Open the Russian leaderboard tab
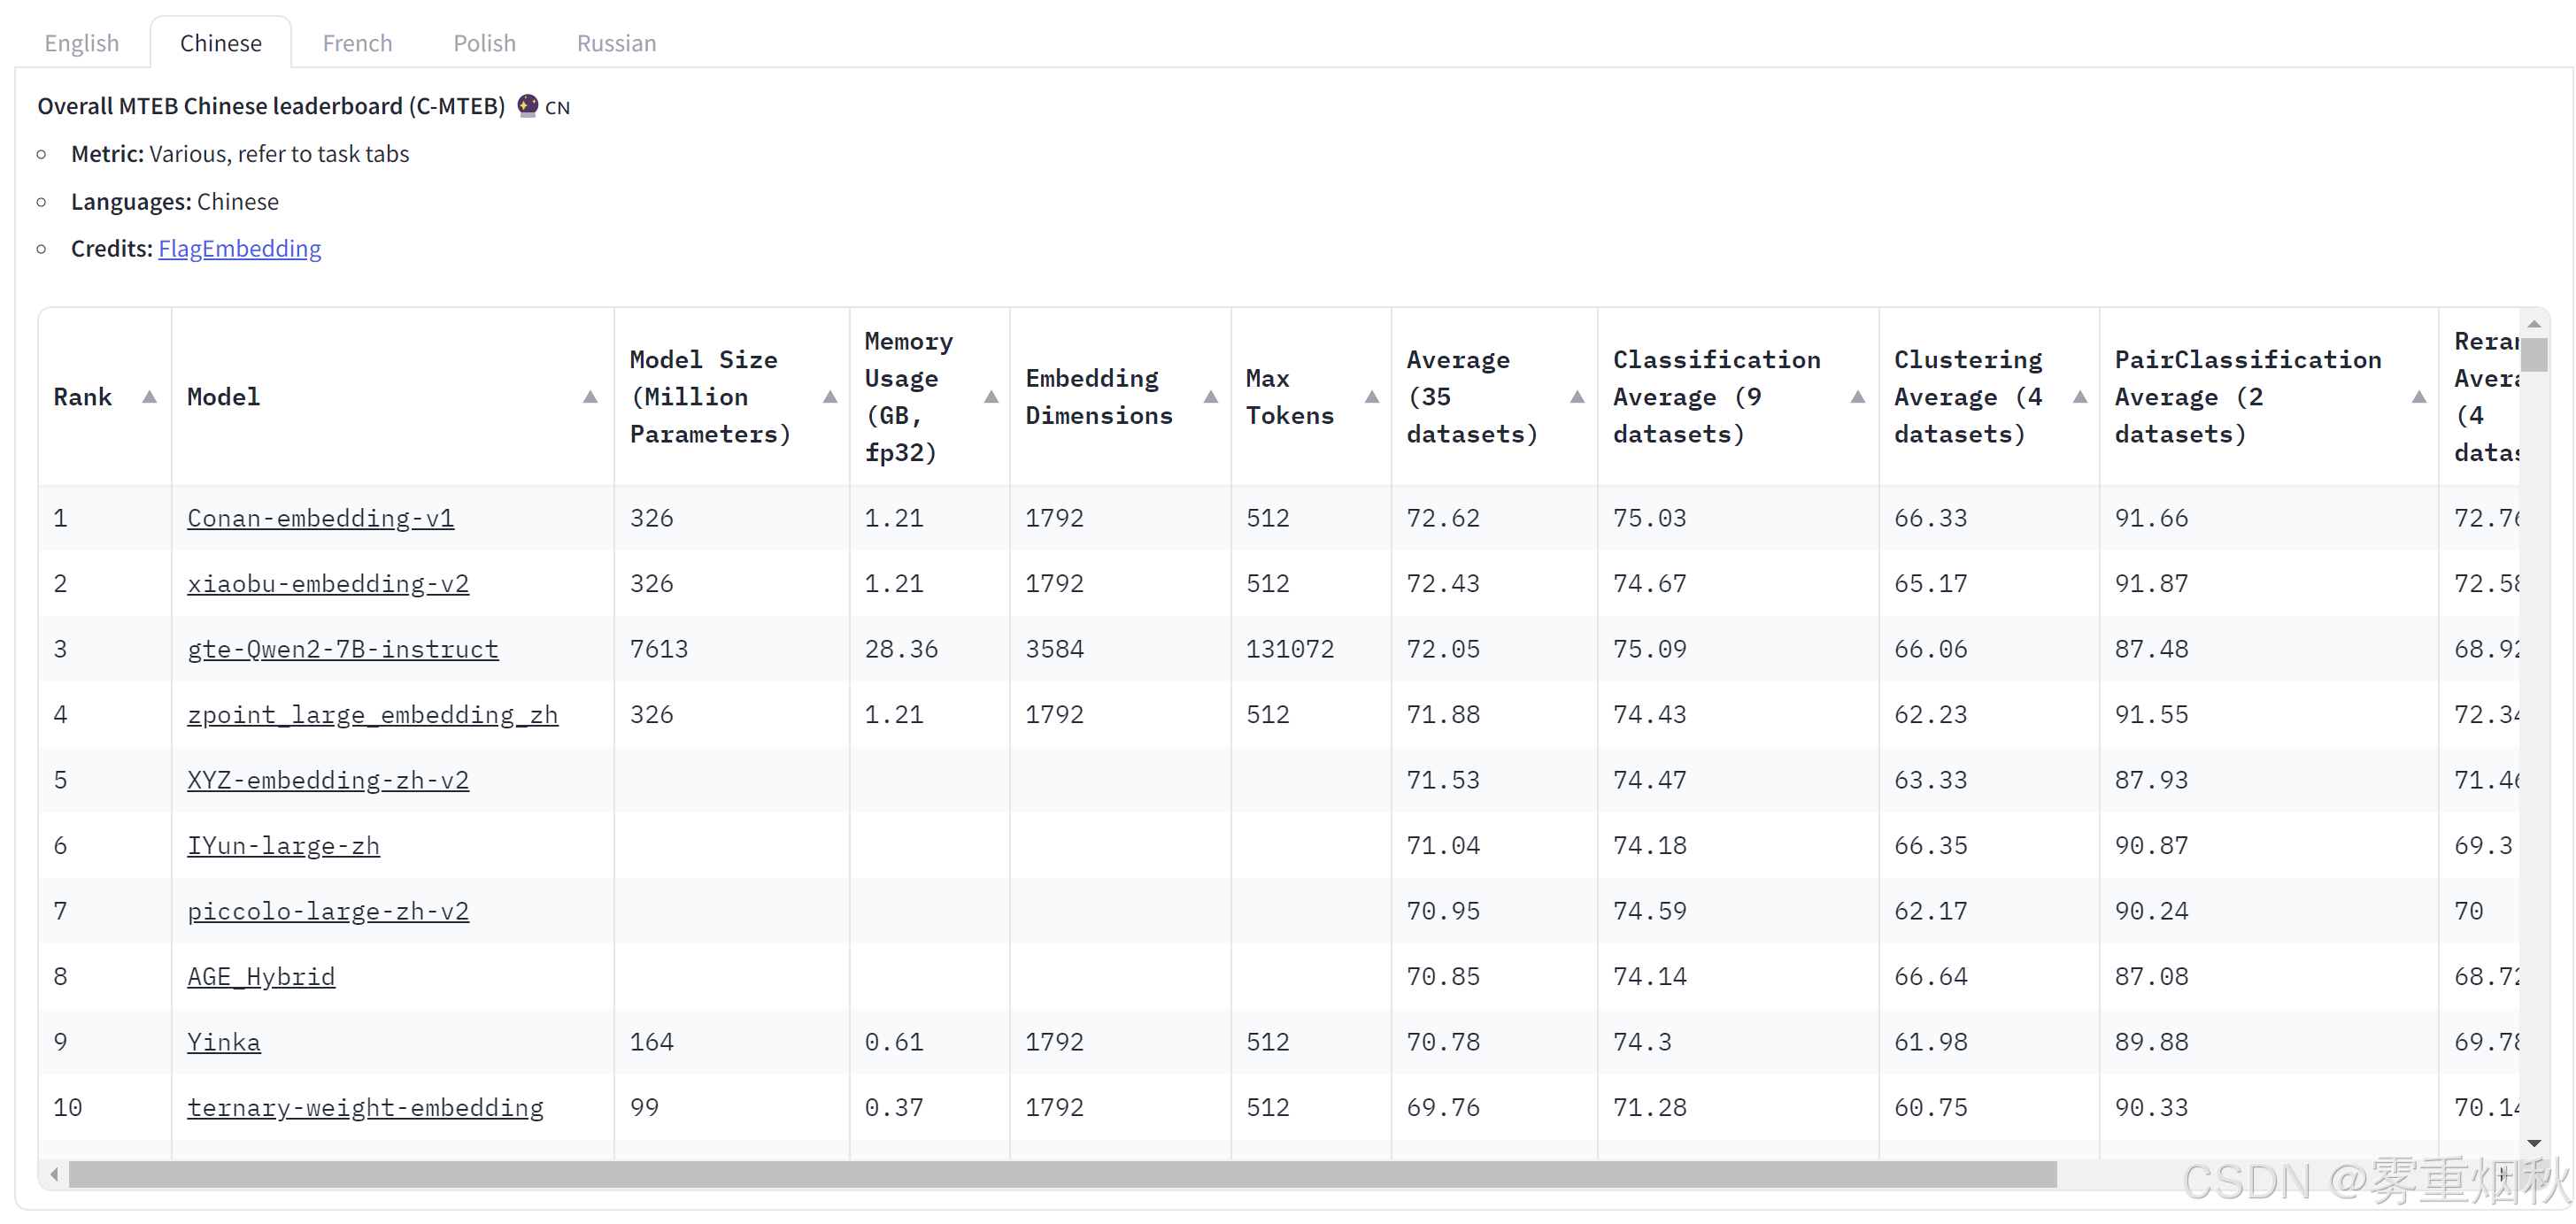The image size is (2576, 1224). [x=616, y=43]
